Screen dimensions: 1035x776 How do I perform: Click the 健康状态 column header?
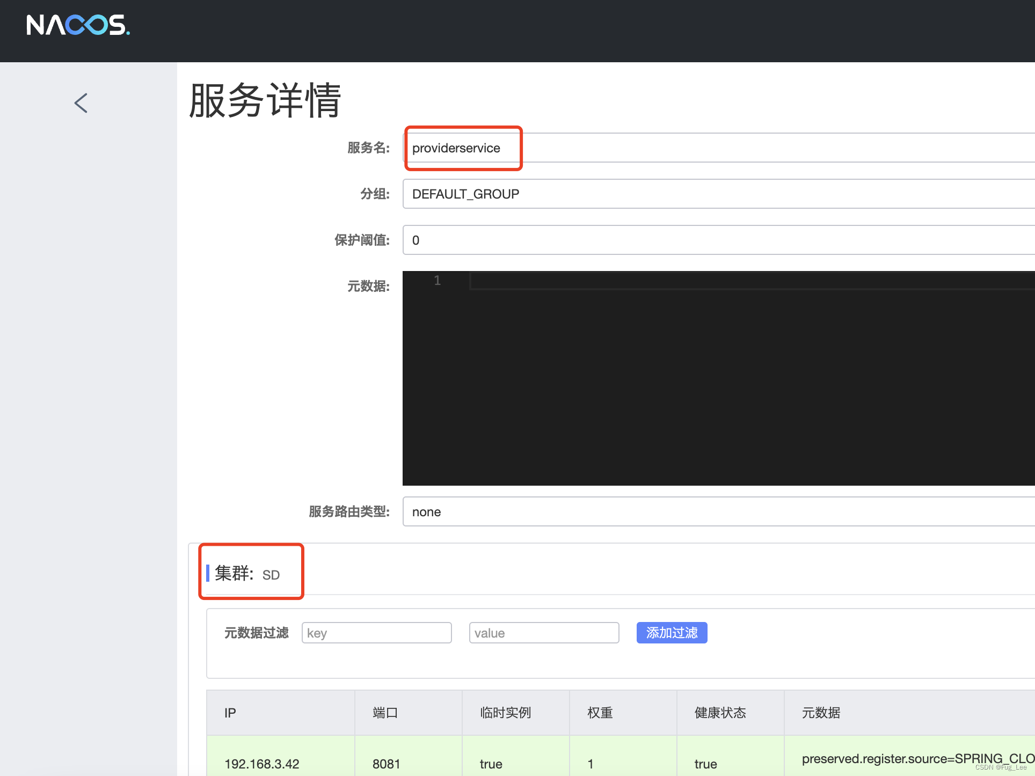(731, 713)
